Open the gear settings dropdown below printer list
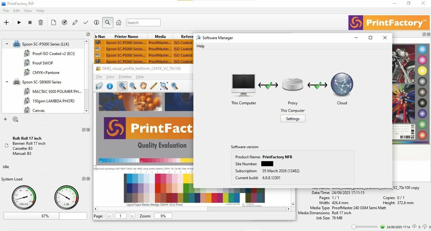Screen dimensions: 431x231 (15, 119)
